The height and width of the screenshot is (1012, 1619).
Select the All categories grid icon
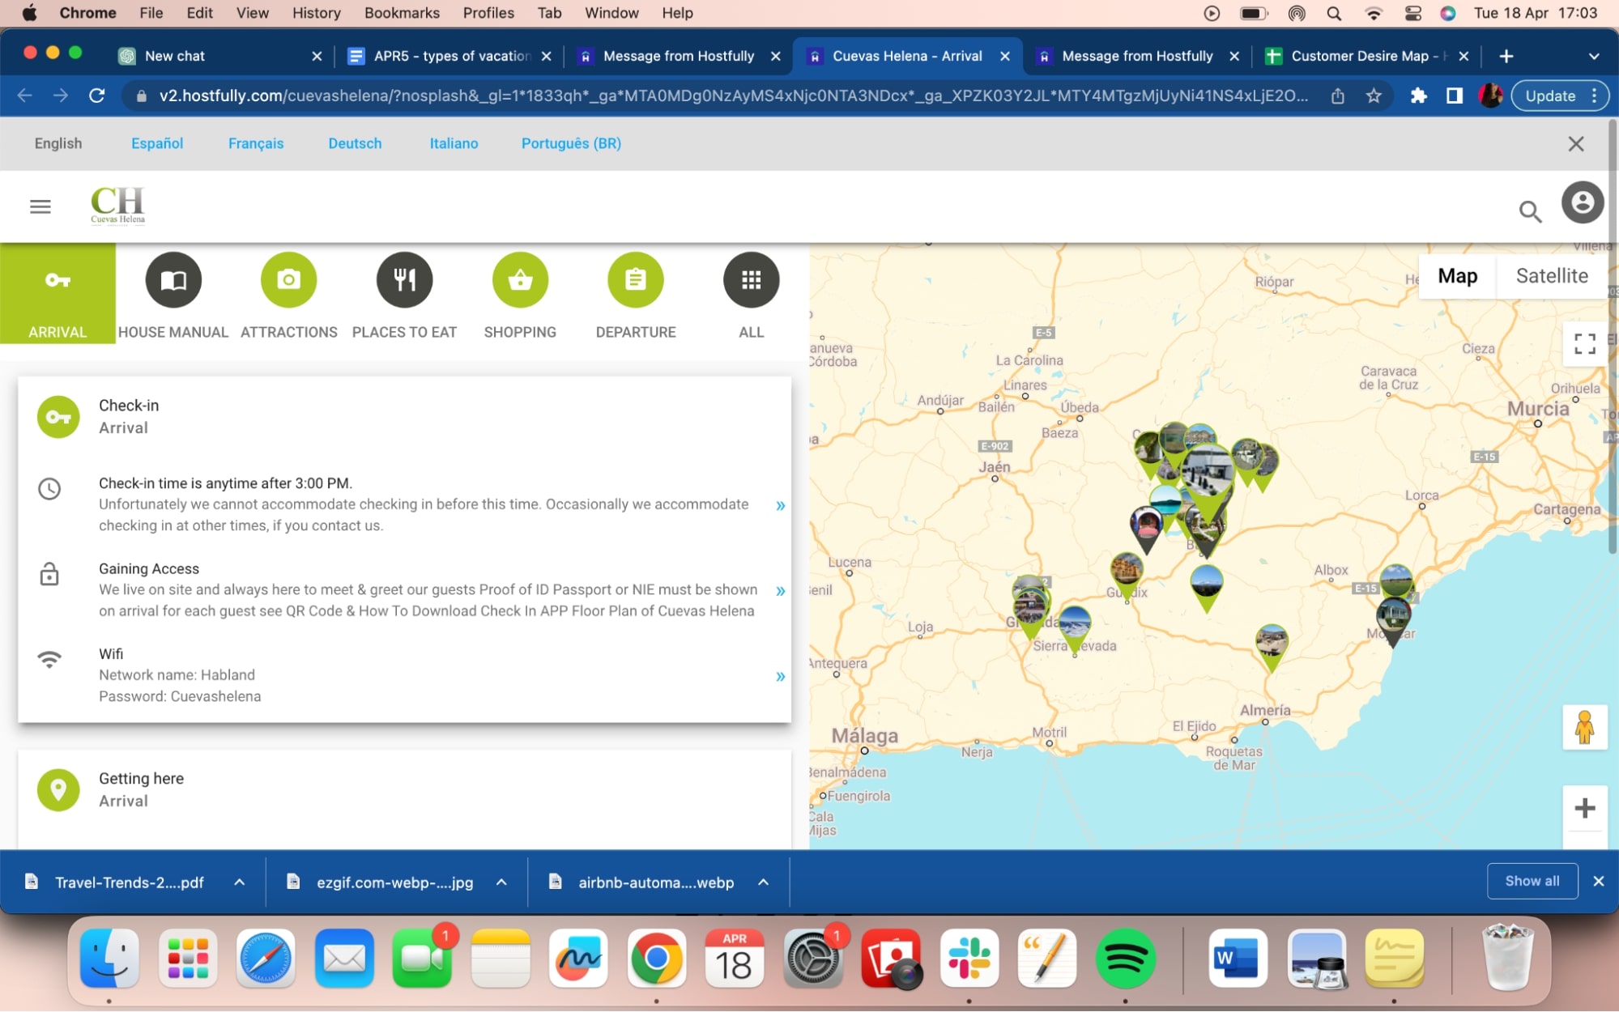pyautogui.click(x=751, y=279)
